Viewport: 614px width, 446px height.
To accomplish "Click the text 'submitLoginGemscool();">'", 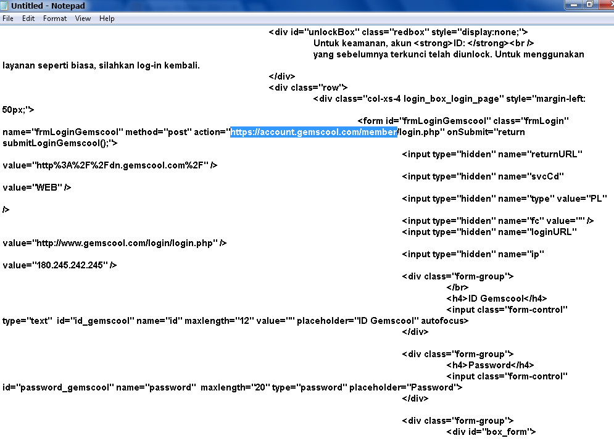I will coord(60,143).
